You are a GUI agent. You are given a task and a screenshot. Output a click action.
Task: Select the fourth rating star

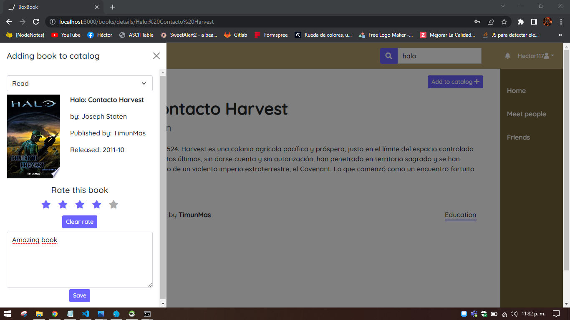pos(97,205)
